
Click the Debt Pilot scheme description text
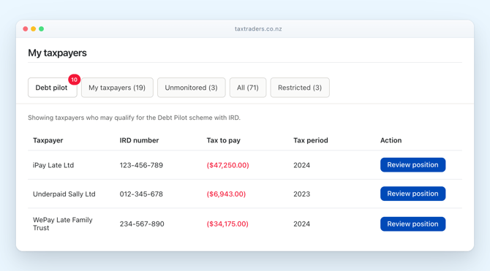(134, 118)
